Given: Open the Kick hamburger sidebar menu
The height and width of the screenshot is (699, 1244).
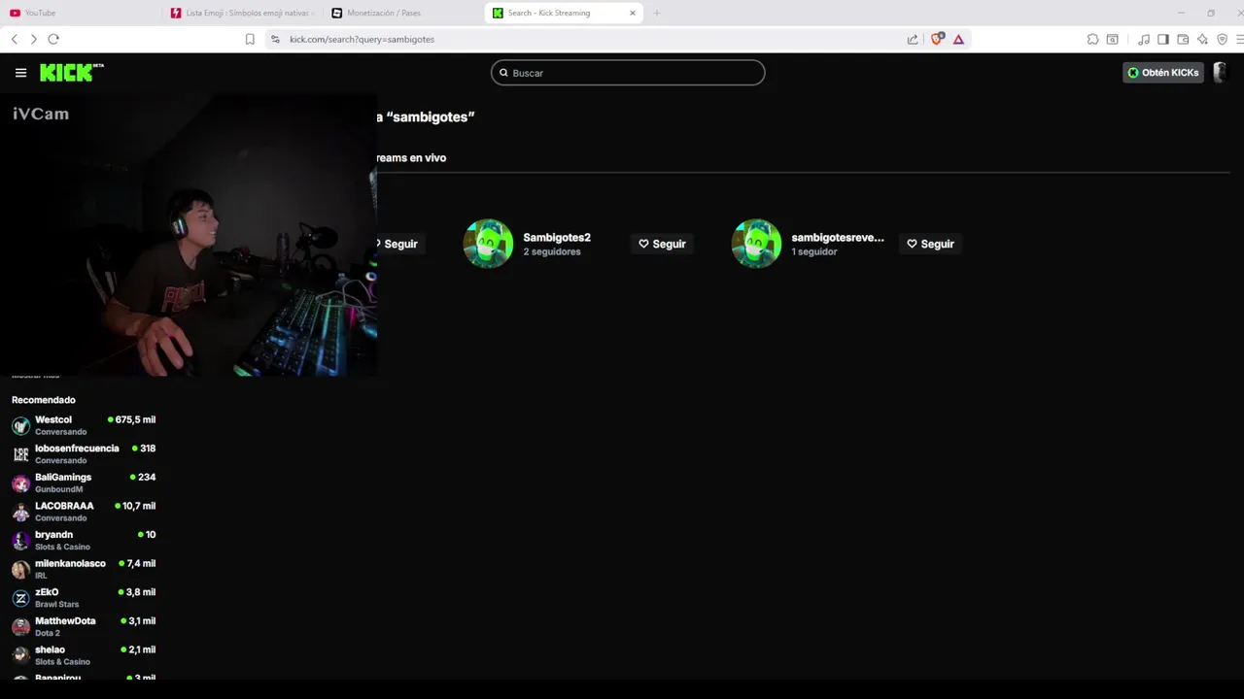Looking at the screenshot, I should pos(20,73).
